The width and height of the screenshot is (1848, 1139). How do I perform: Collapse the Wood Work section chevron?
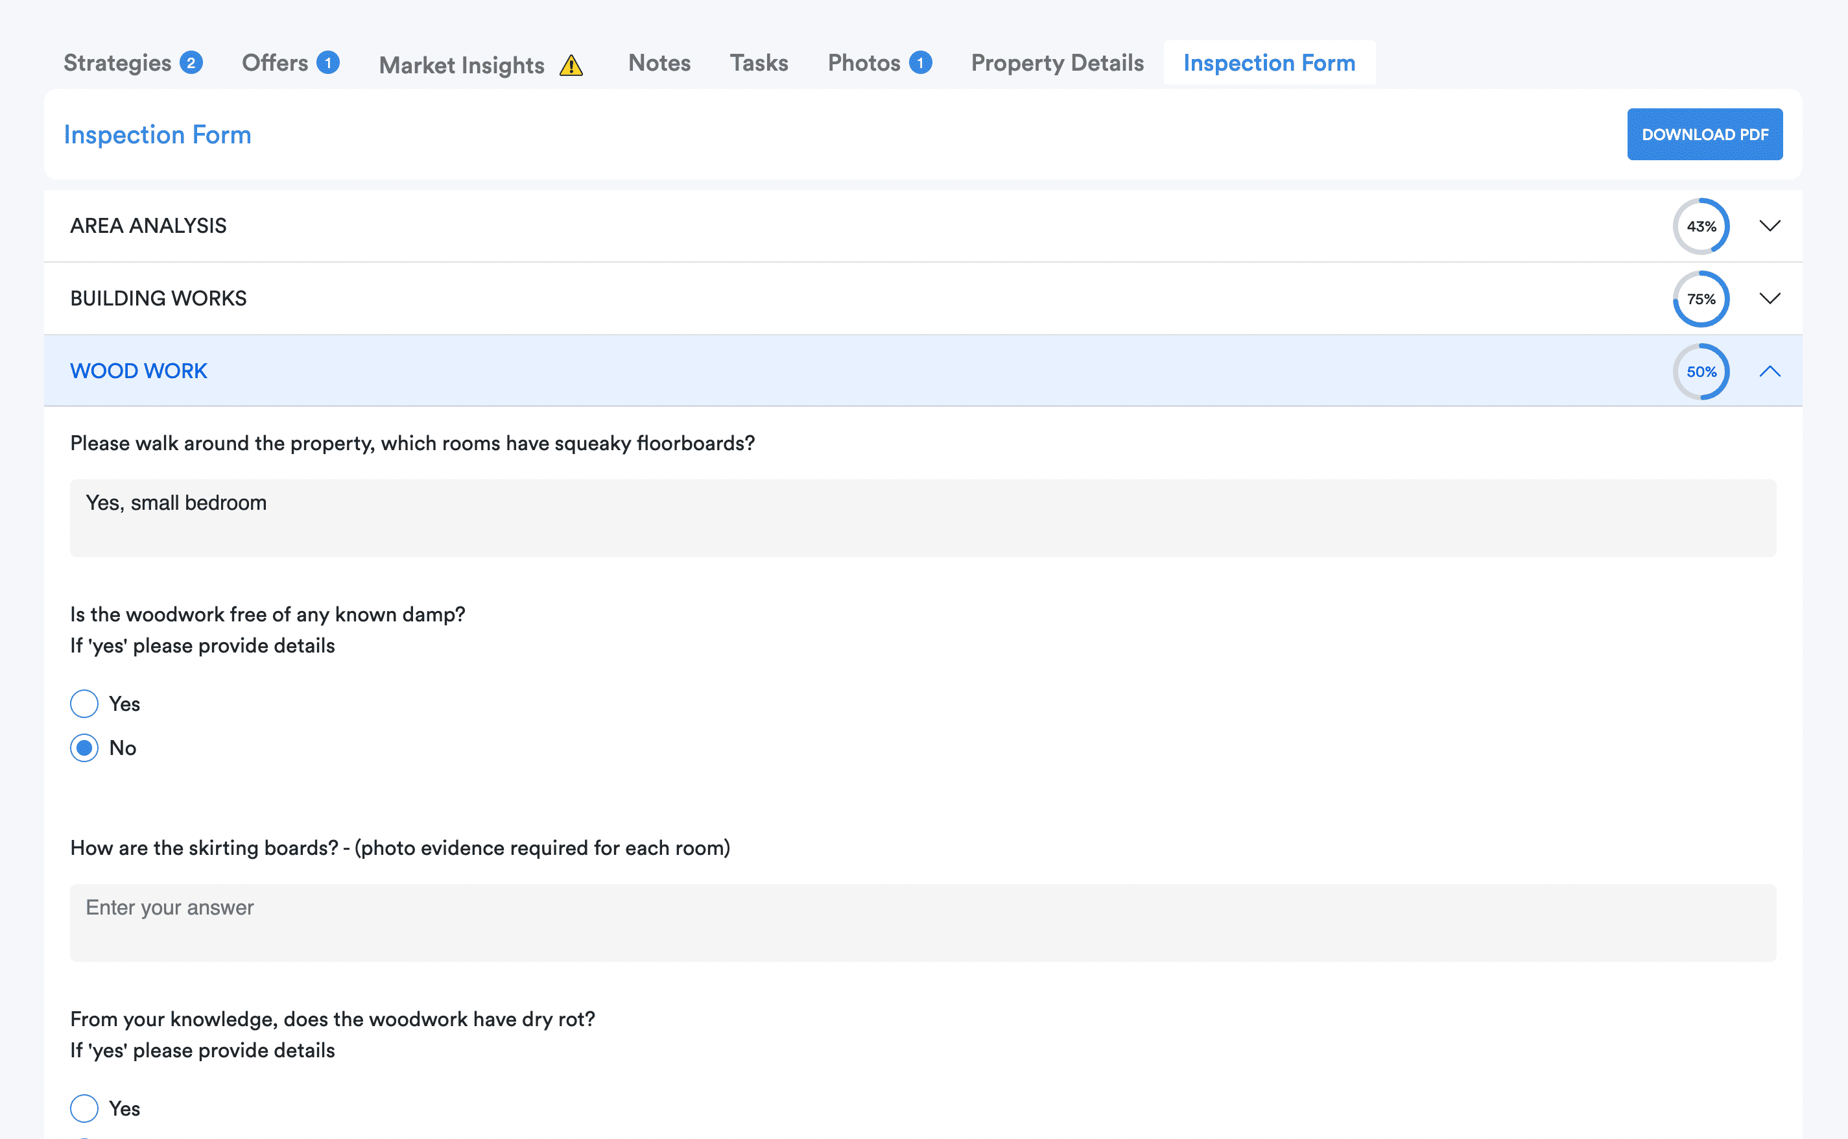pos(1769,372)
